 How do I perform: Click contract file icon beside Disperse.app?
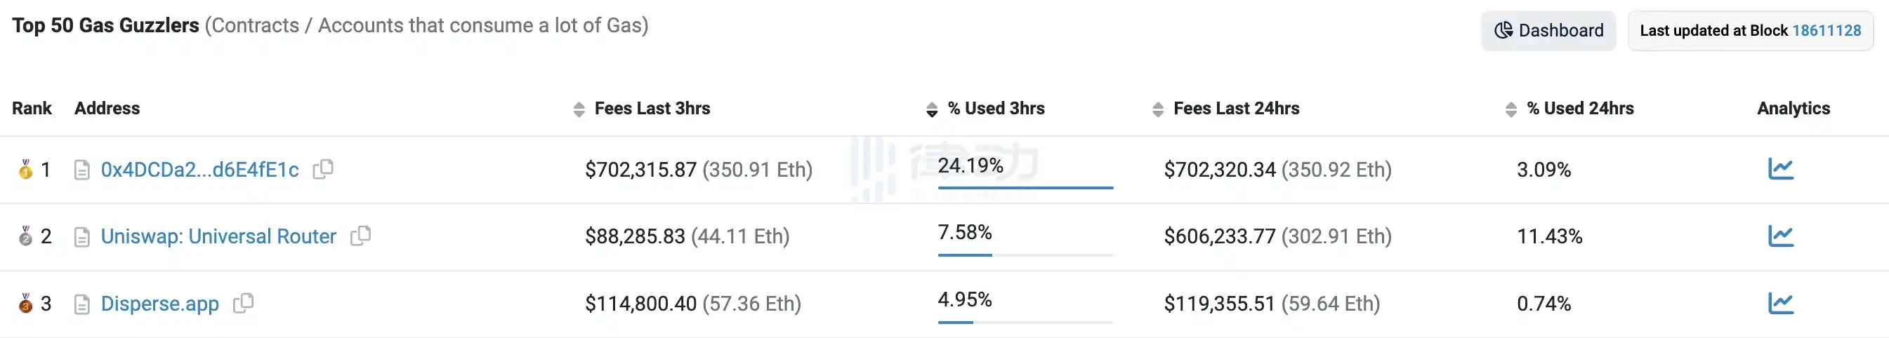pyautogui.click(x=82, y=304)
